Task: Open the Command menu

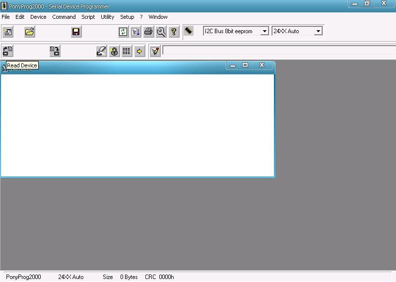Action: (x=64, y=17)
